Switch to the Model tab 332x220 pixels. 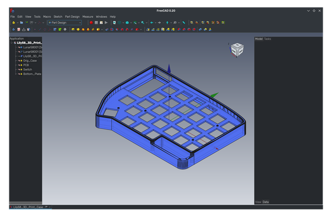pos(259,39)
